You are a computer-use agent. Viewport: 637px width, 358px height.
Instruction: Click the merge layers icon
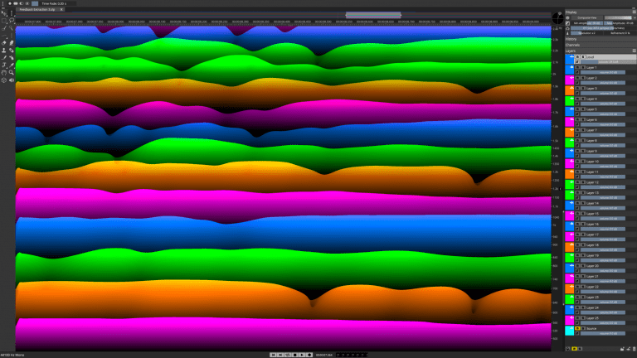pos(628,349)
